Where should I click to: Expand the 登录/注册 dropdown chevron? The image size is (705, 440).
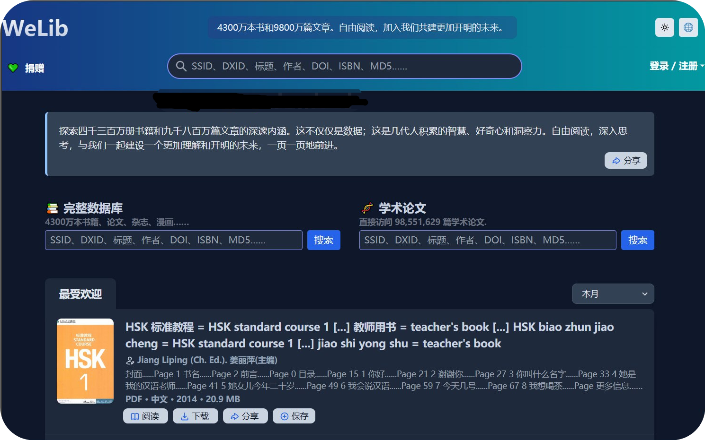click(703, 66)
